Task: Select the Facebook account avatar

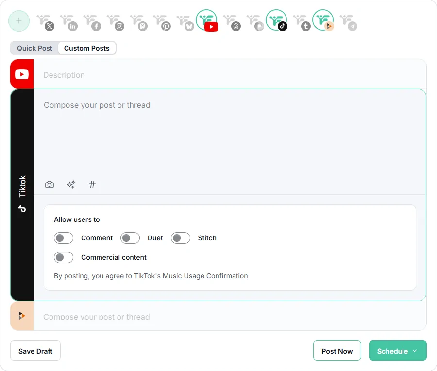Action: [92, 22]
